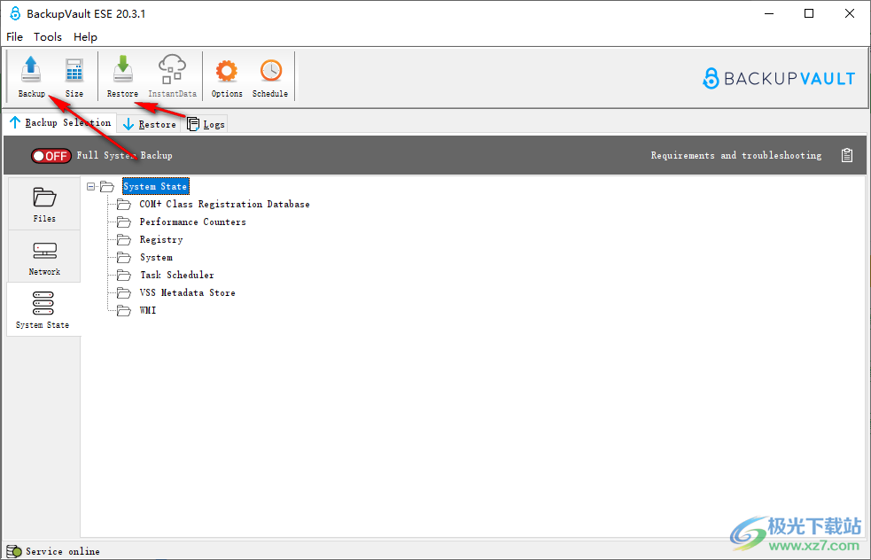
Task: Select COM+ Class Registration Database item
Action: (x=224, y=205)
